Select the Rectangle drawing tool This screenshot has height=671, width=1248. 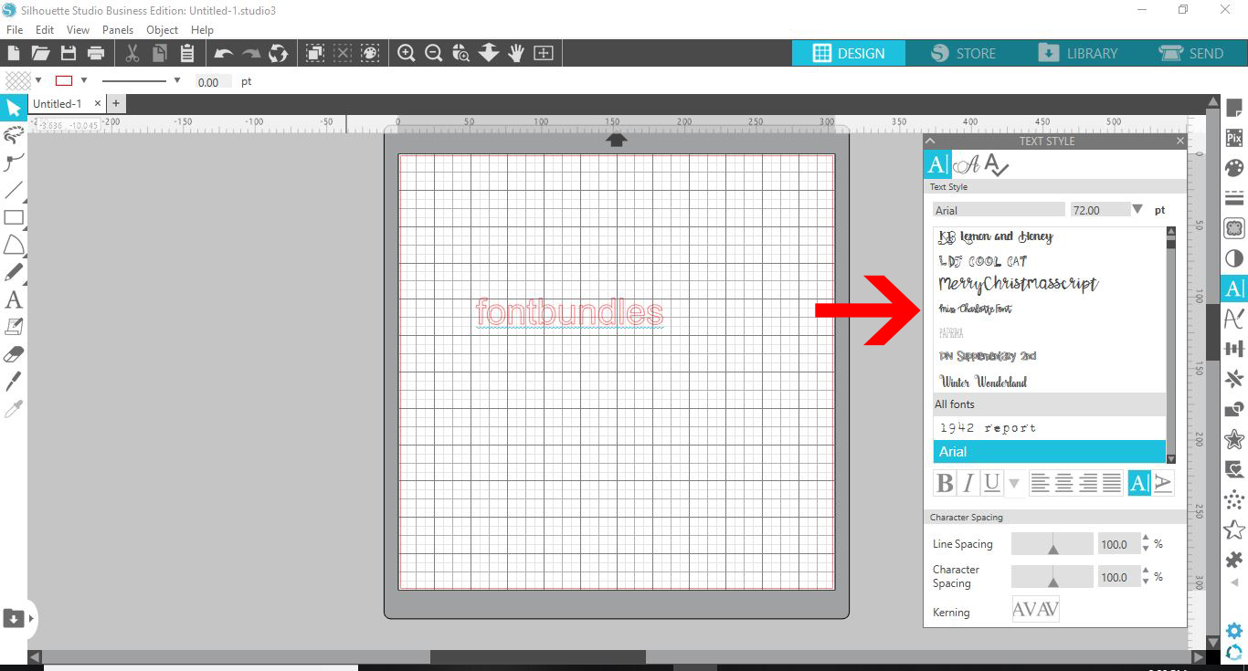(14, 217)
